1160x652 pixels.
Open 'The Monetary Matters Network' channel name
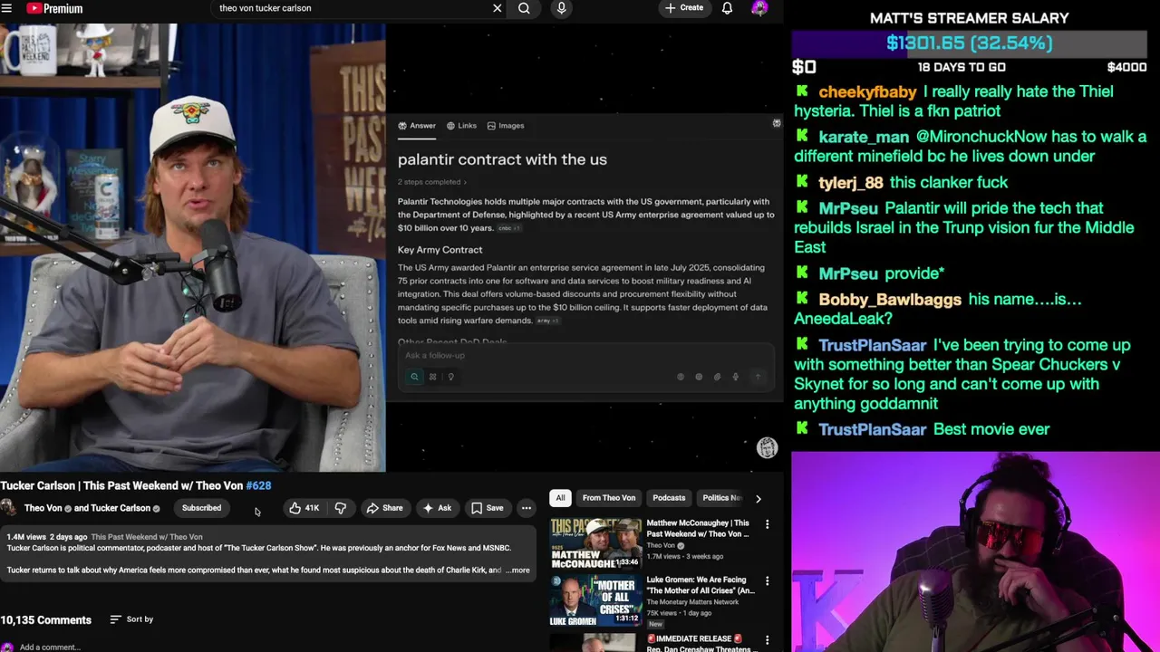pyautogui.click(x=692, y=602)
